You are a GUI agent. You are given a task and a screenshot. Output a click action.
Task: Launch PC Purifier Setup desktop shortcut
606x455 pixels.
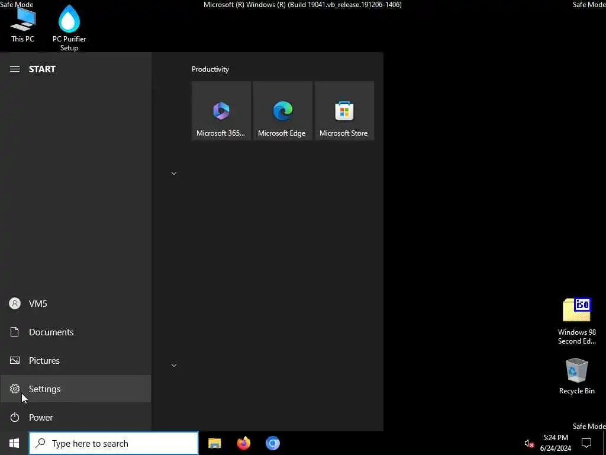[69, 28]
